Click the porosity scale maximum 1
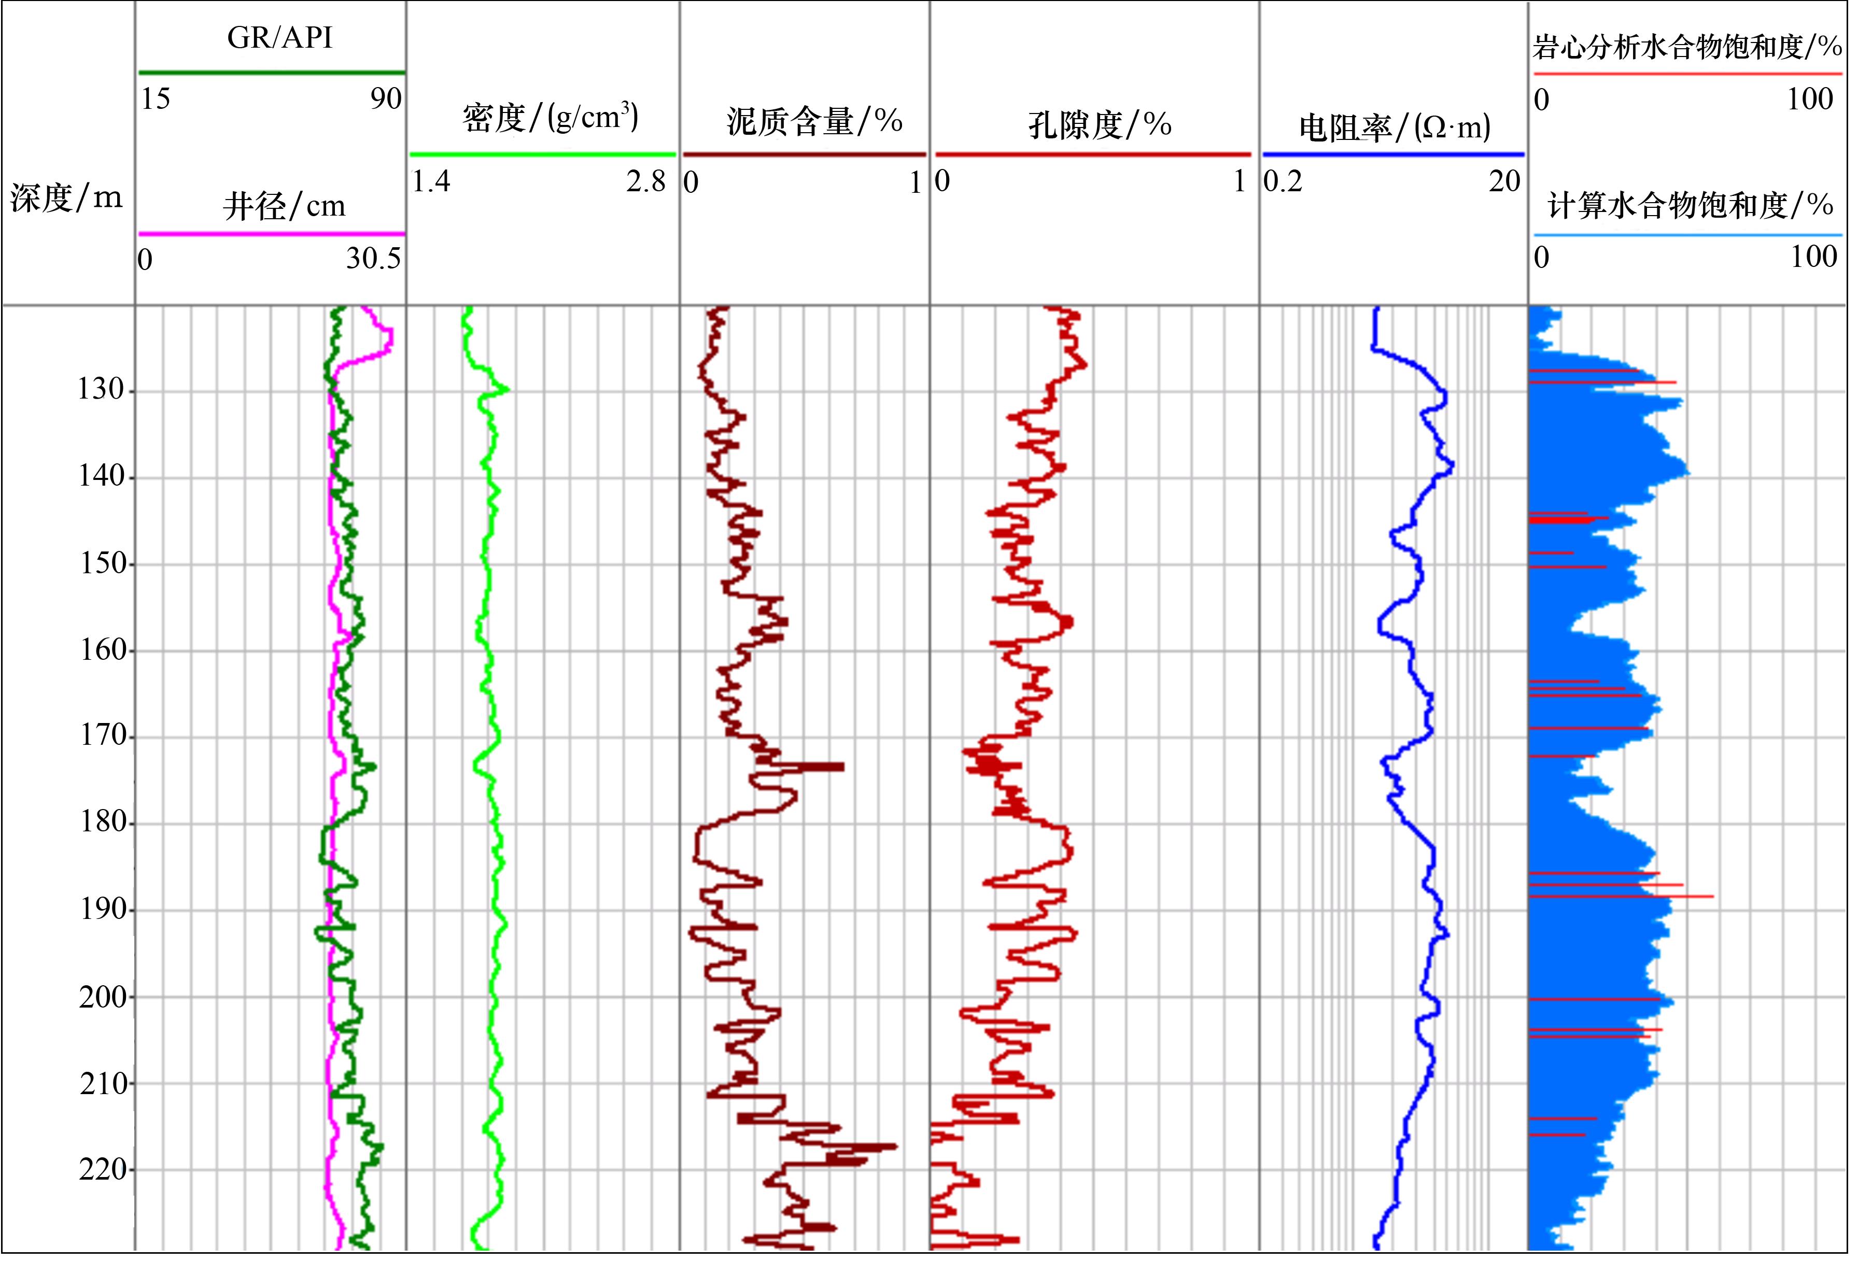 [1239, 182]
